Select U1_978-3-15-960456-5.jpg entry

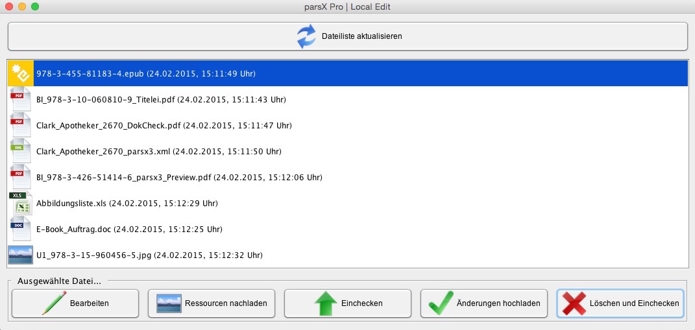pos(348,255)
